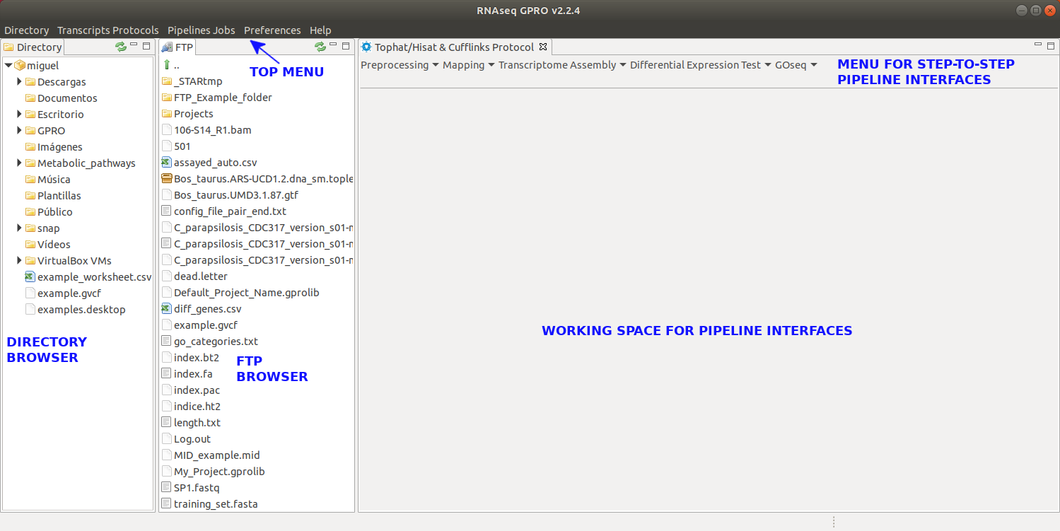Open the Transcriptome Assembly dropdown
The height and width of the screenshot is (531, 1060).
[x=562, y=65]
